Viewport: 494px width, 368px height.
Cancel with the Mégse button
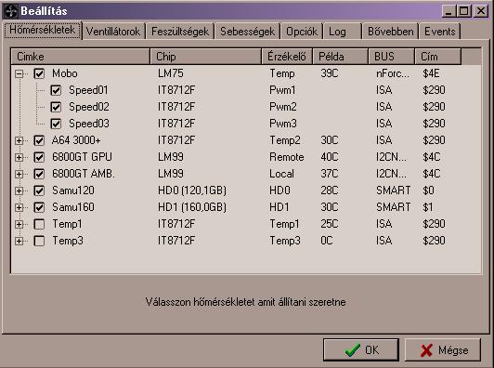pos(443,350)
